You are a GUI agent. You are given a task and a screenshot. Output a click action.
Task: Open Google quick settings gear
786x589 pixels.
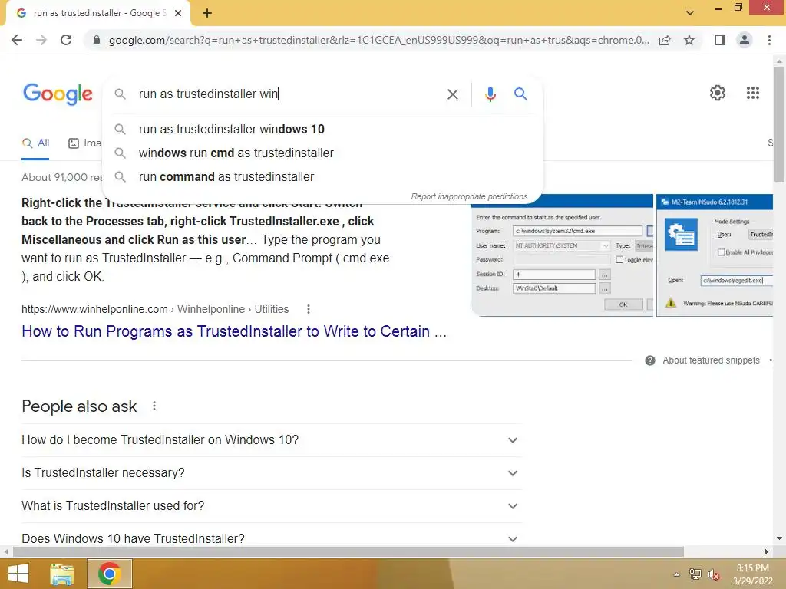[718, 93]
